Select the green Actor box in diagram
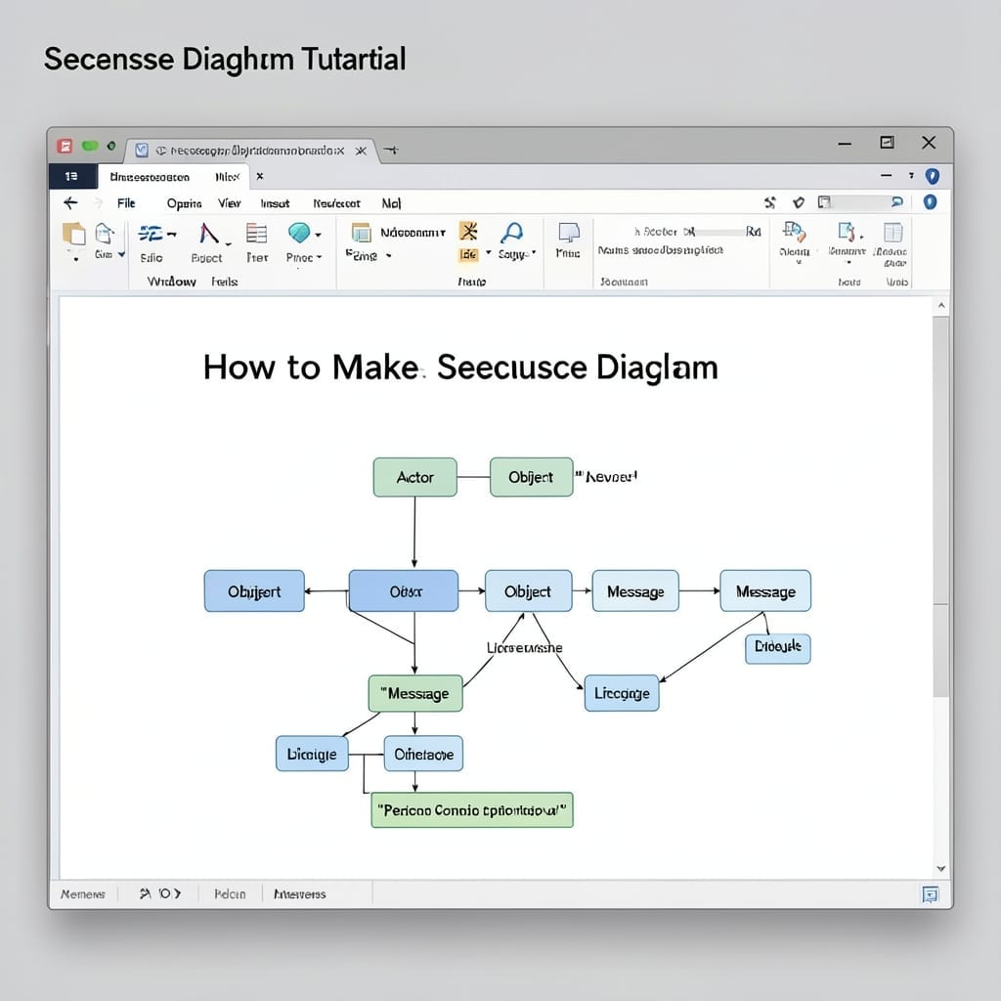This screenshot has width=1001, height=1001. point(414,477)
